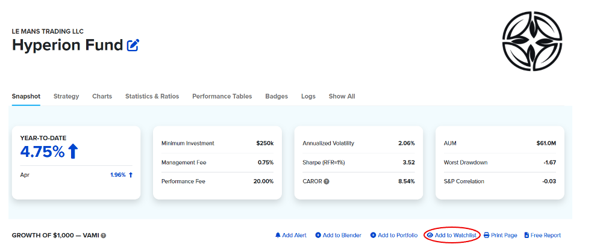Viewport: 600px width, 250px height.
Task: Click the Add Alert link text
Action: 294,235
